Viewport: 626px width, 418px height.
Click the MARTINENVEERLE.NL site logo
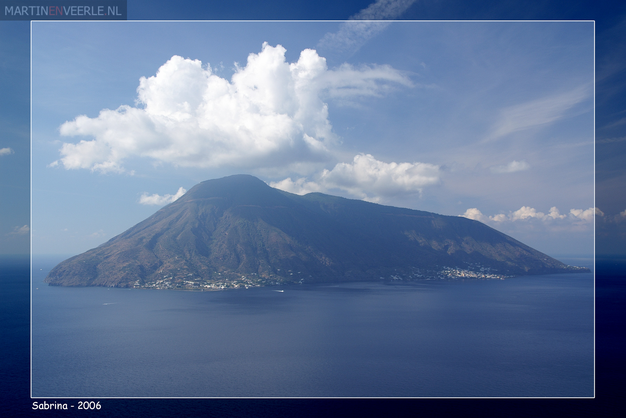63,10
